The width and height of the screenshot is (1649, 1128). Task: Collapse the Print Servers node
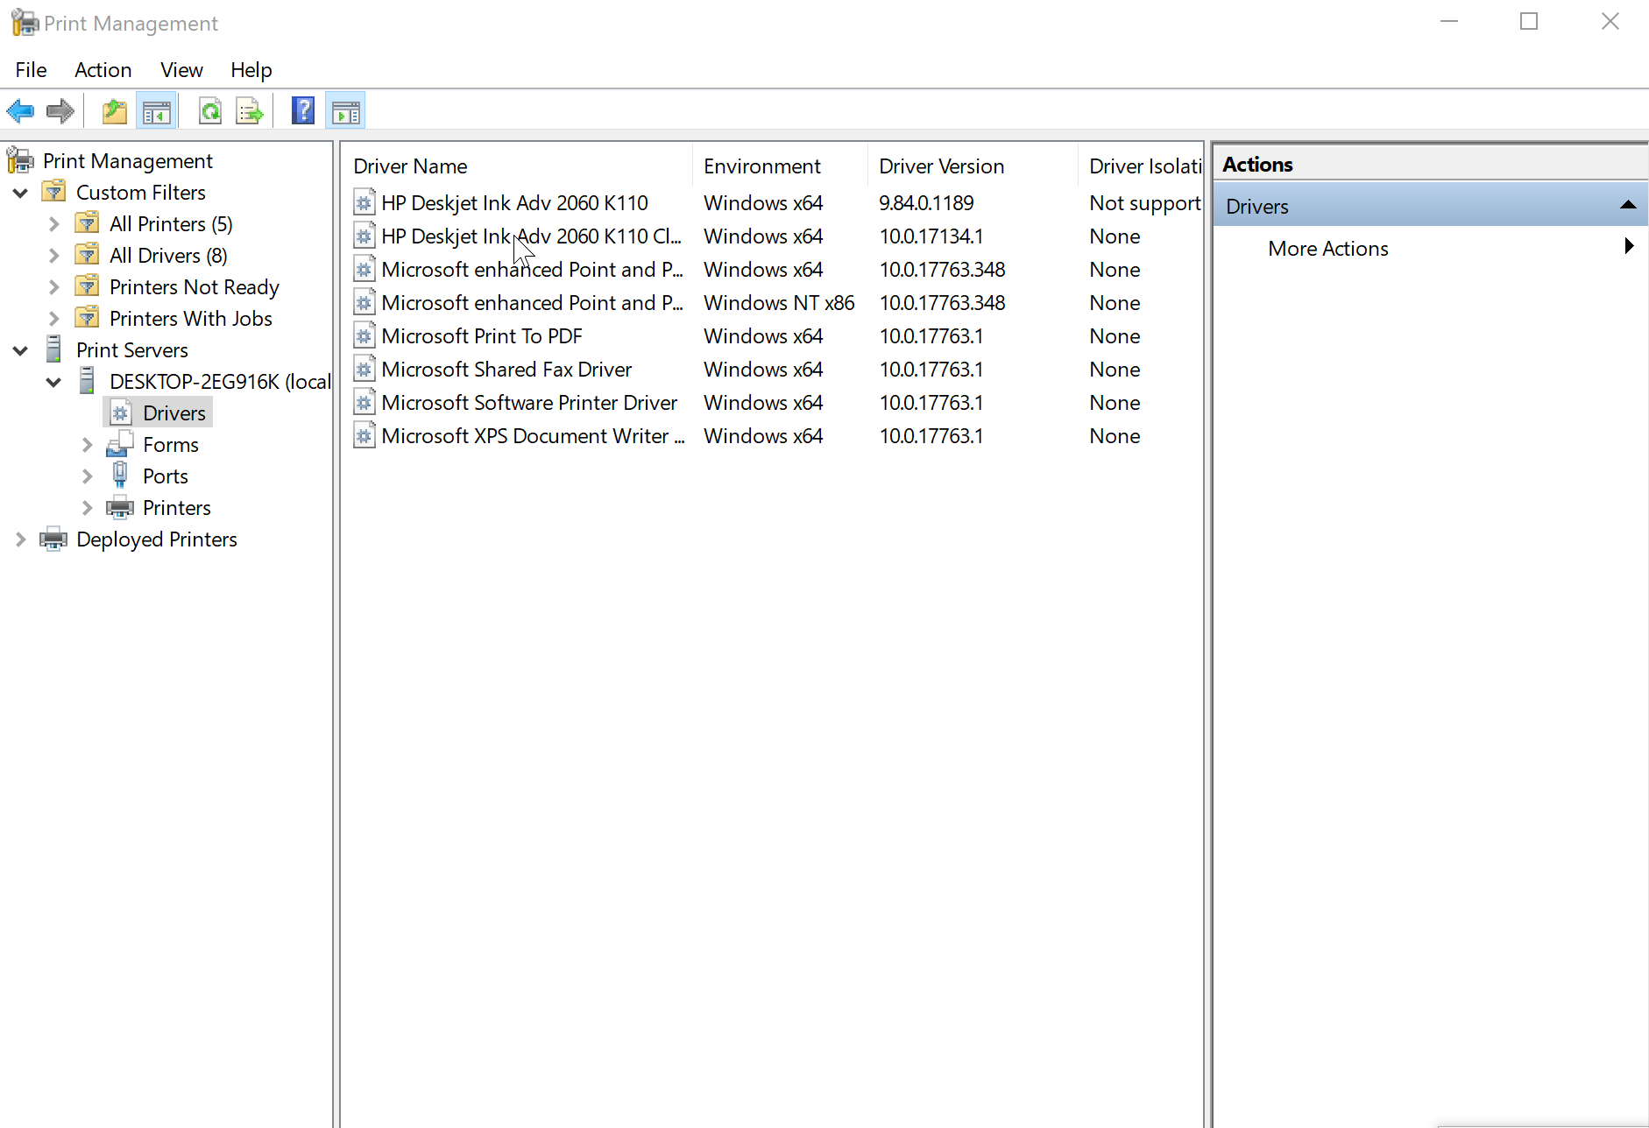coord(20,350)
